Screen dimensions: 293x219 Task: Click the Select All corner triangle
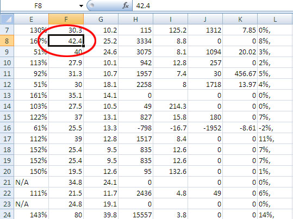click(7, 19)
